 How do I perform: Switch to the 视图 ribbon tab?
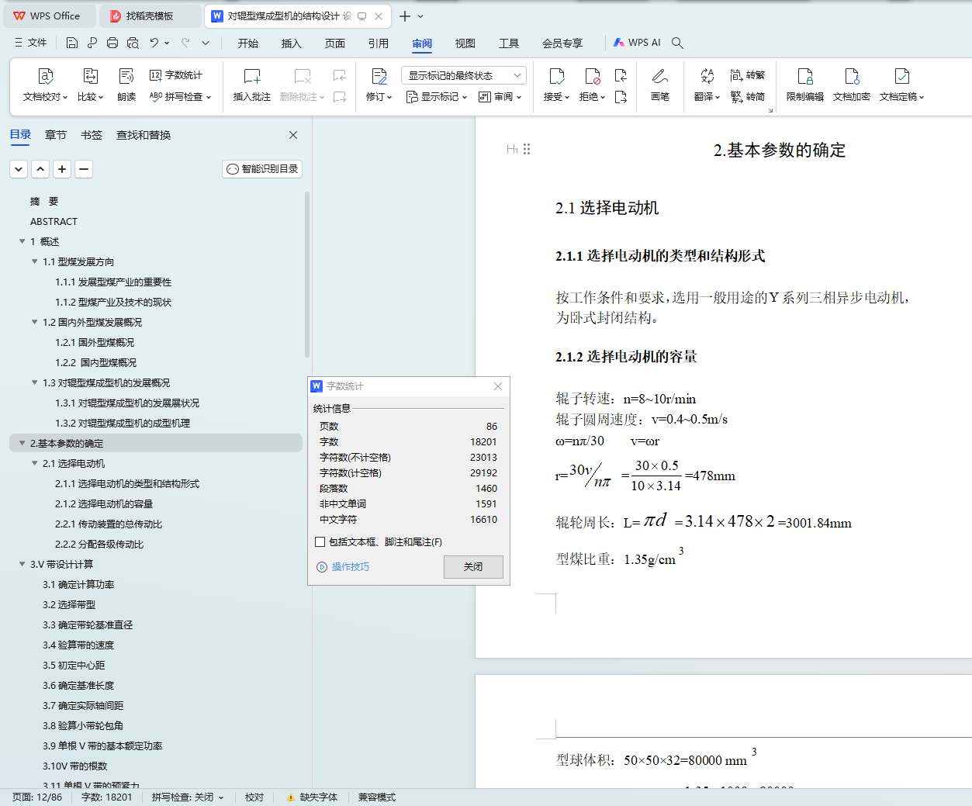pos(465,43)
